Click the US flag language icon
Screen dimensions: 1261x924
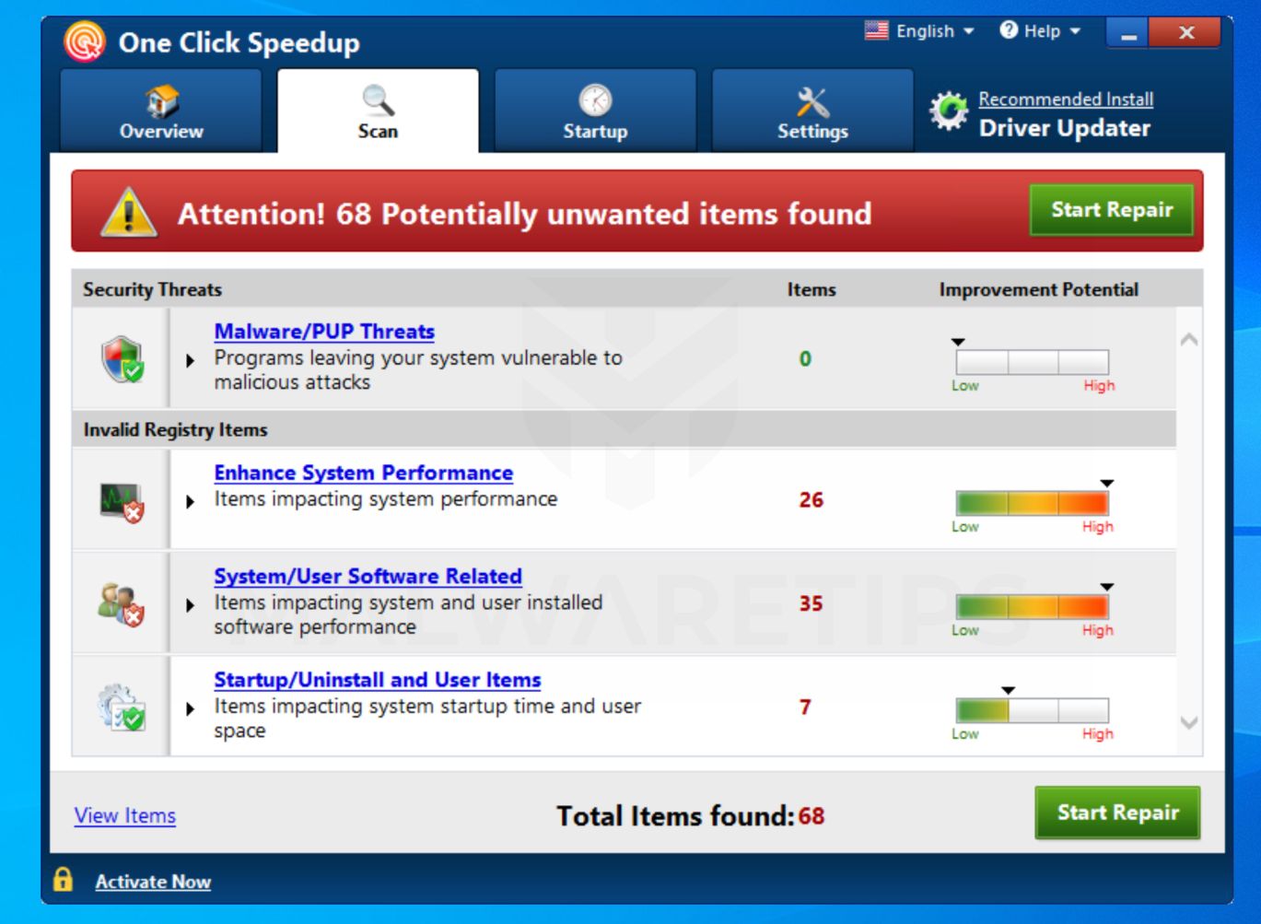click(876, 30)
